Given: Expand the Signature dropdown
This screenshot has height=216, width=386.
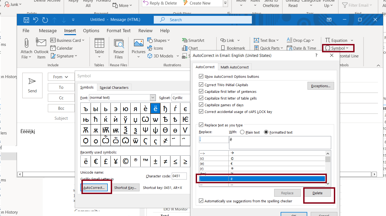Looking at the screenshot, I should [76, 56].
